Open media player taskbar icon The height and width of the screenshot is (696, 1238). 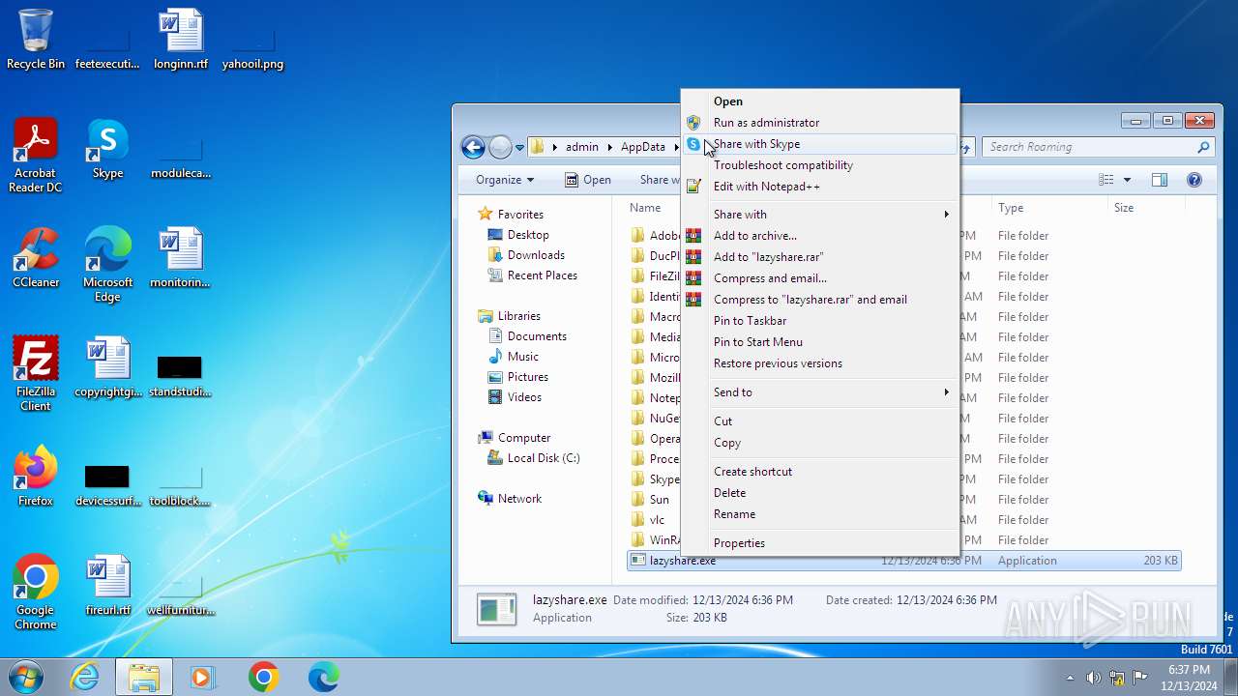tap(203, 677)
